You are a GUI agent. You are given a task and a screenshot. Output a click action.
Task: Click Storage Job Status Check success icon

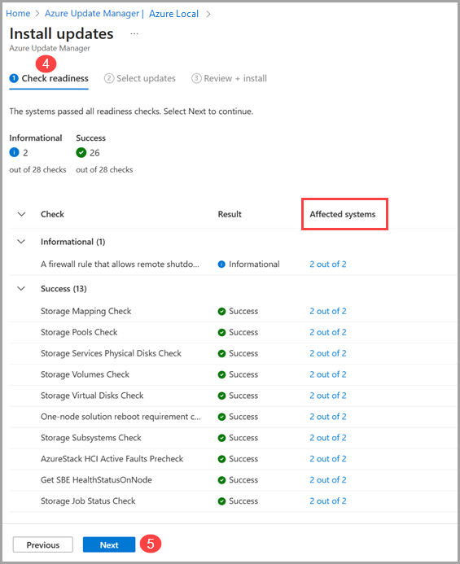pos(221,501)
